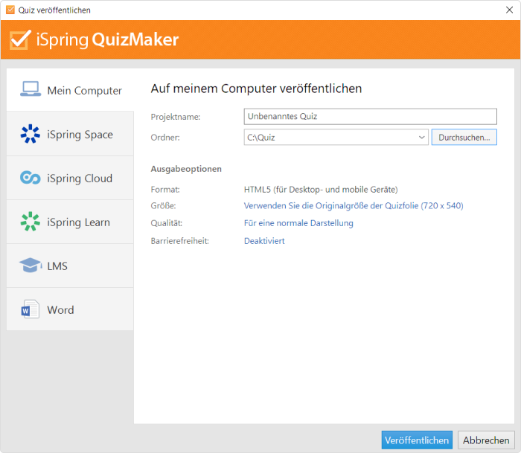Click the Projektname: label
Image resolution: width=521 pixels, height=453 pixels.
[x=176, y=117]
